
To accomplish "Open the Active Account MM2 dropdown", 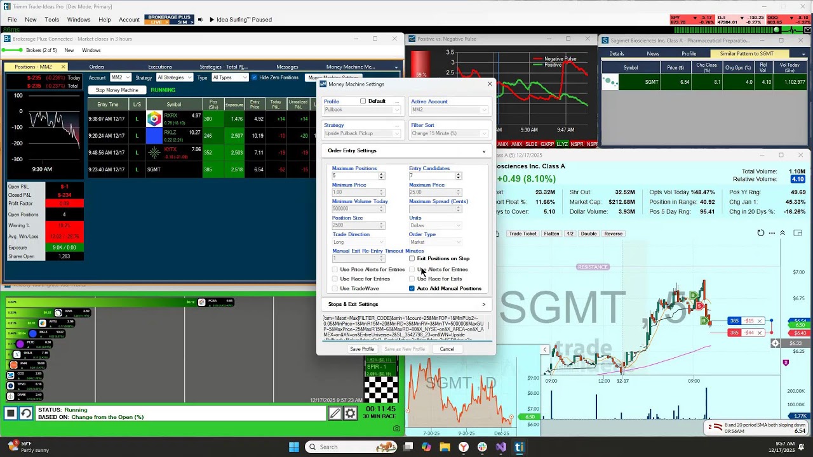I will (x=449, y=110).
